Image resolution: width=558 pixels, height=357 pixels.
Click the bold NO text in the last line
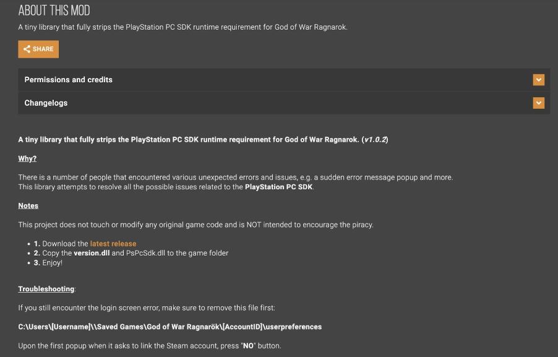coord(249,346)
